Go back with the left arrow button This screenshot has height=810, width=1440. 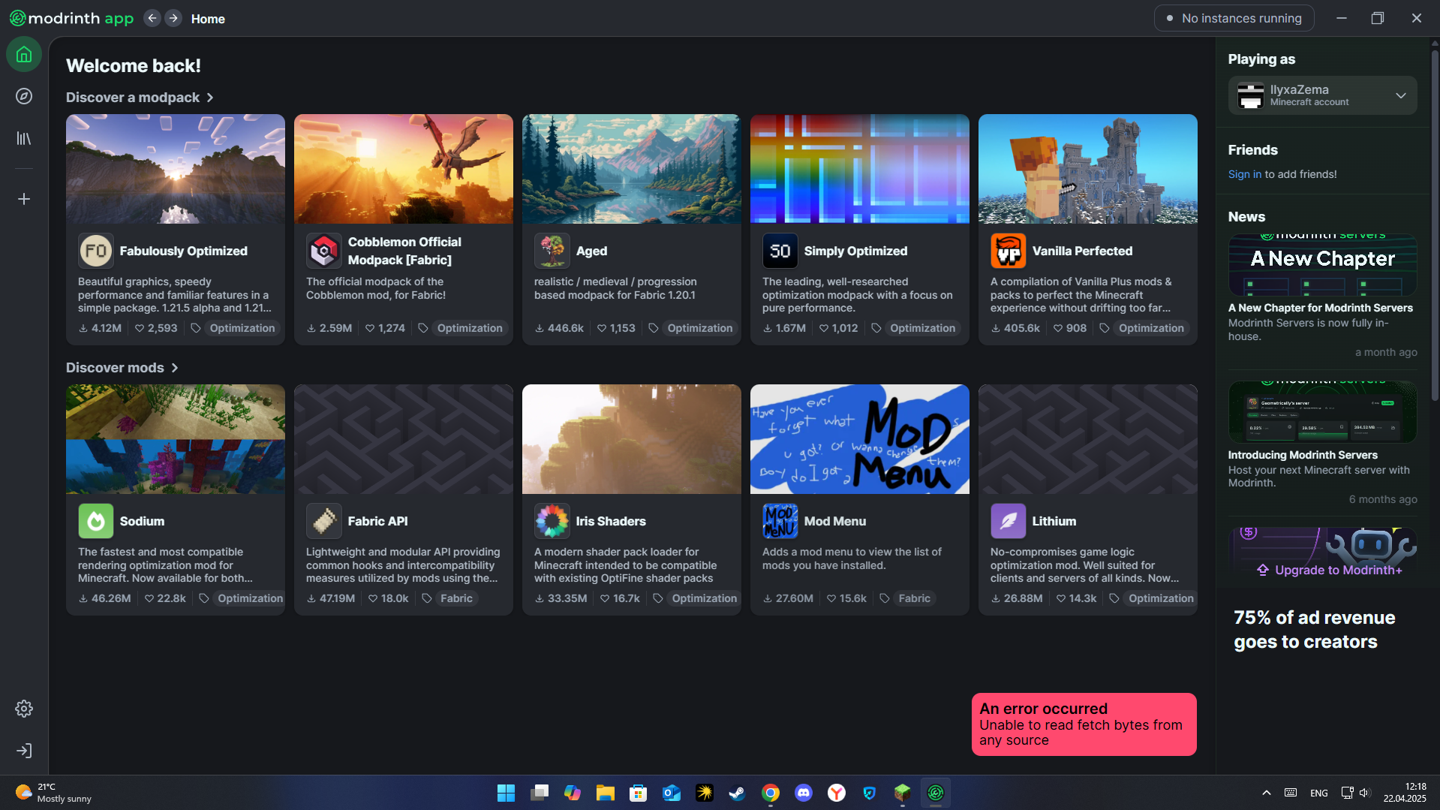[152, 18]
